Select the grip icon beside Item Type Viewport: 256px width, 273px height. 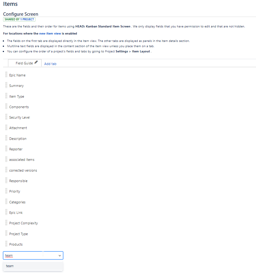coord(6,96)
